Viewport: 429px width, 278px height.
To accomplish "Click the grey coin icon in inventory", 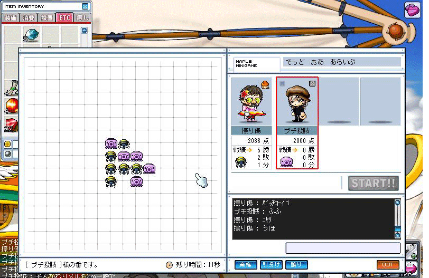I will pos(7,154).
